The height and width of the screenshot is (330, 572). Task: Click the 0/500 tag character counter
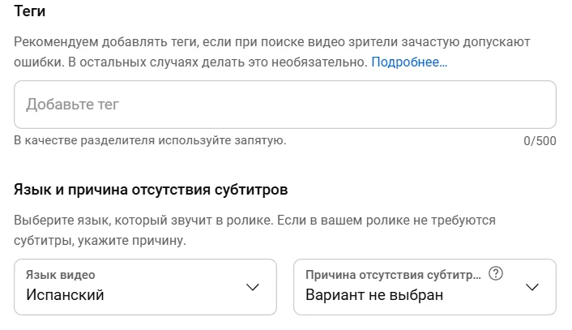[x=540, y=141]
